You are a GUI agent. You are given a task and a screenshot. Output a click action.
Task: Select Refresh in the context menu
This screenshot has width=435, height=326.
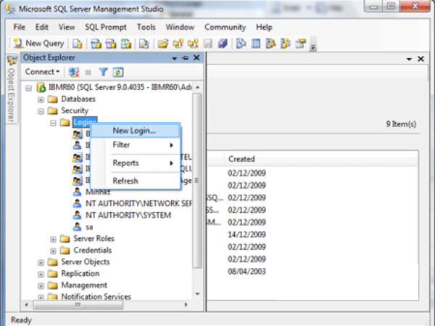[125, 181]
